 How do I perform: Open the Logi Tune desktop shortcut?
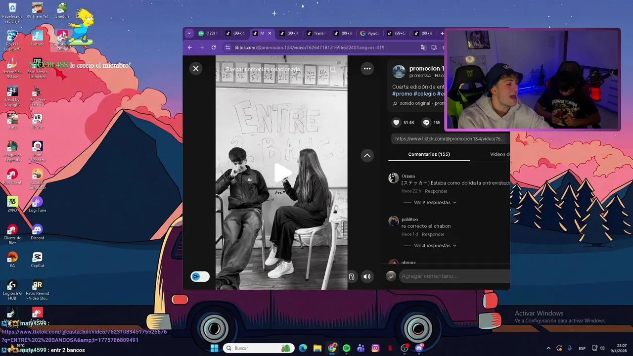[37, 205]
